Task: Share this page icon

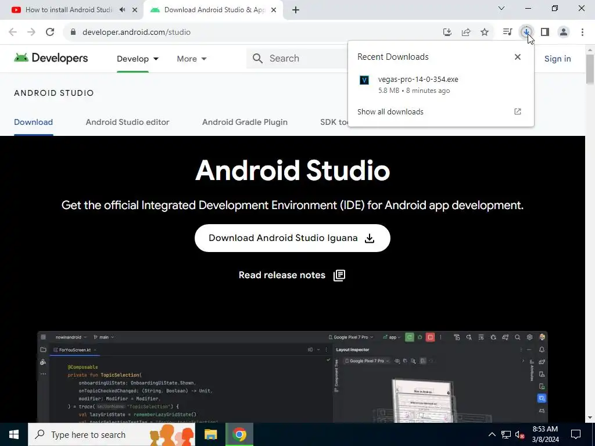Action: click(466, 32)
